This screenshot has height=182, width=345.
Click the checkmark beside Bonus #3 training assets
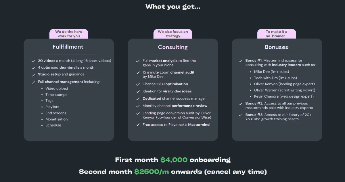pyautogui.click(x=241, y=115)
